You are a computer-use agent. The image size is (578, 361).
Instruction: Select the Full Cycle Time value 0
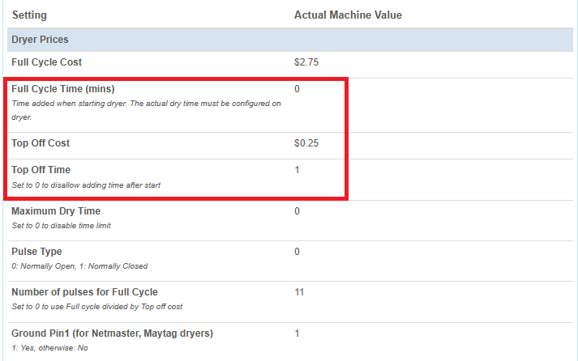[x=297, y=89]
